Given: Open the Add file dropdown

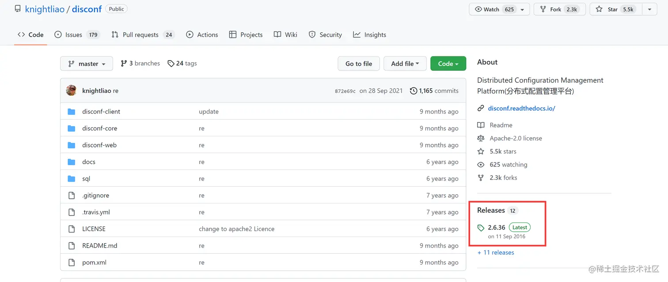Looking at the screenshot, I should (x=405, y=64).
